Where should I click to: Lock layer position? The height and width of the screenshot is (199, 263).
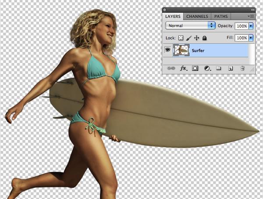point(196,38)
